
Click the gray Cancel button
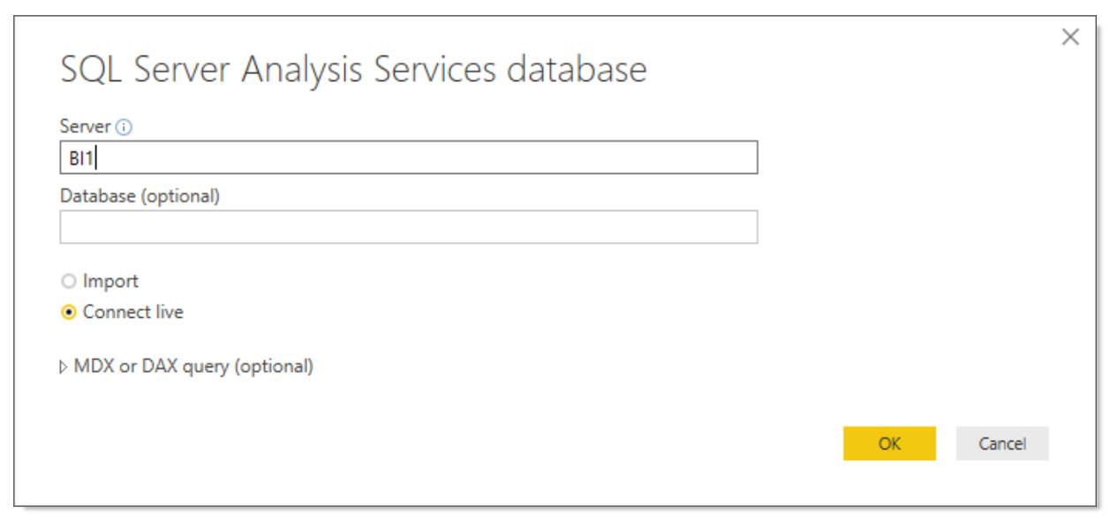pos(1002,443)
